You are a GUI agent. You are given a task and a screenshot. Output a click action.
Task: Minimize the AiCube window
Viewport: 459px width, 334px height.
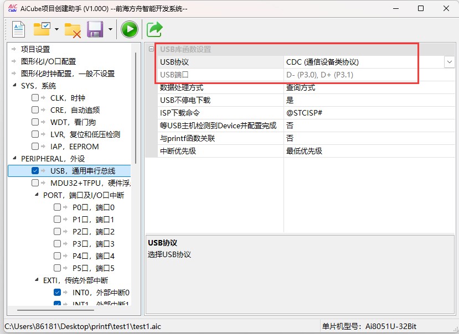coord(396,8)
